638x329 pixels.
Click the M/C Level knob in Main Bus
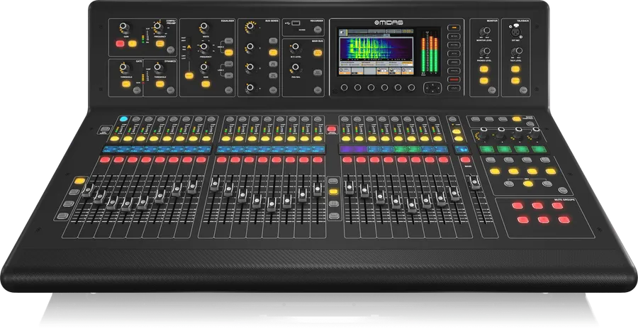295,49
